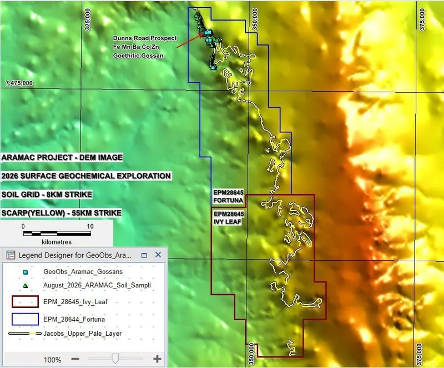This screenshot has height=368, width=444.
Task: Click the EPM28645 IVY LEAF map label
Action: pyautogui.click(x=229, y=218)
